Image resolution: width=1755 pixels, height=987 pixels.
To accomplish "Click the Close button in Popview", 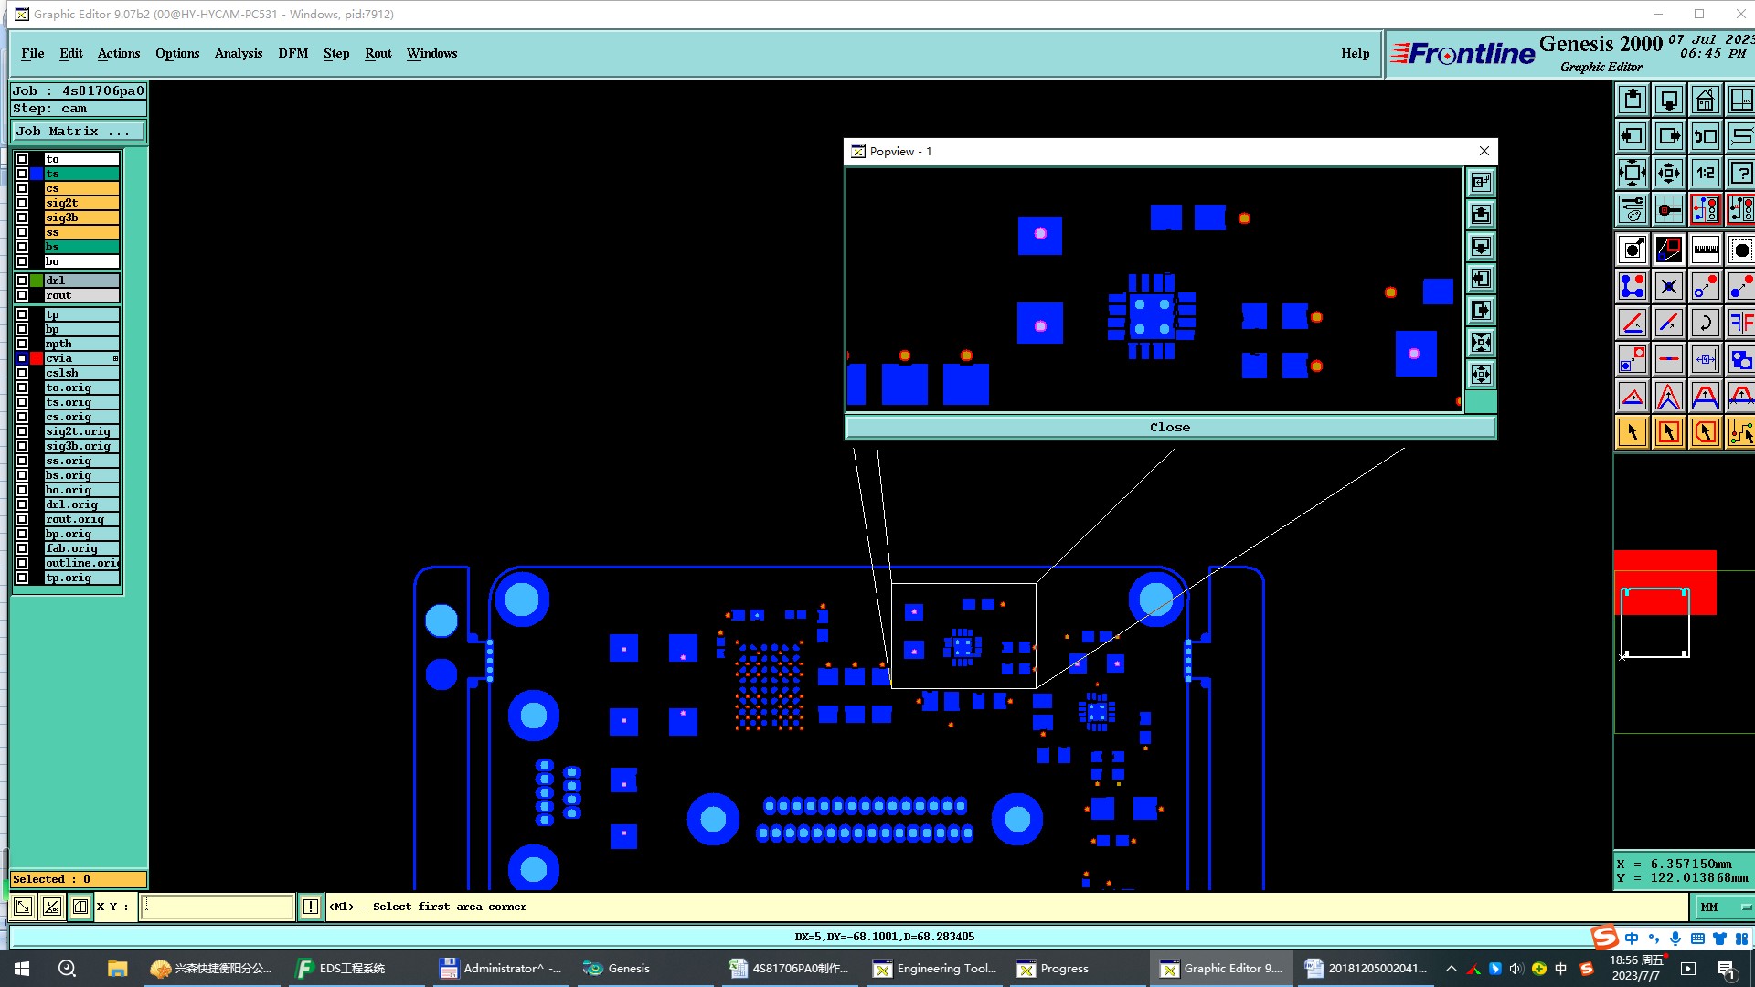I will point(1169,427).
